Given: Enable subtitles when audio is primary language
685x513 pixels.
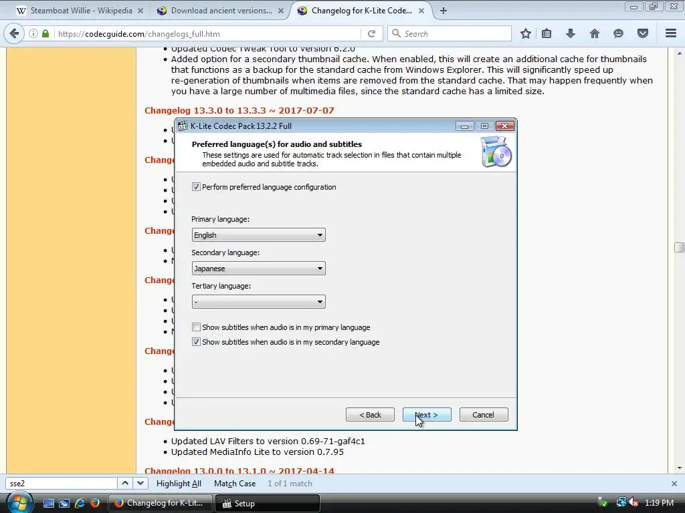Looking at the screenshot, I should (x=196, y=327).
